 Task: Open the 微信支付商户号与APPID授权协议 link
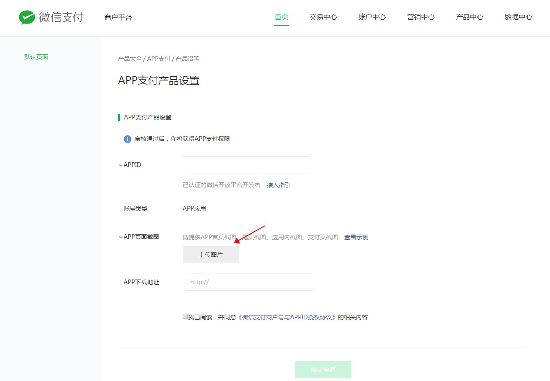[x=287, y=317]
